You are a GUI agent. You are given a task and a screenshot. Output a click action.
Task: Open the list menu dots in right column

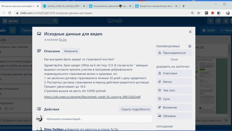(x=227, y=40)
